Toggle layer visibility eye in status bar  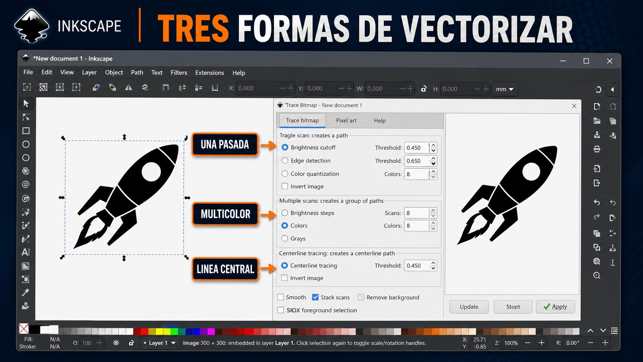coord(116,343)
